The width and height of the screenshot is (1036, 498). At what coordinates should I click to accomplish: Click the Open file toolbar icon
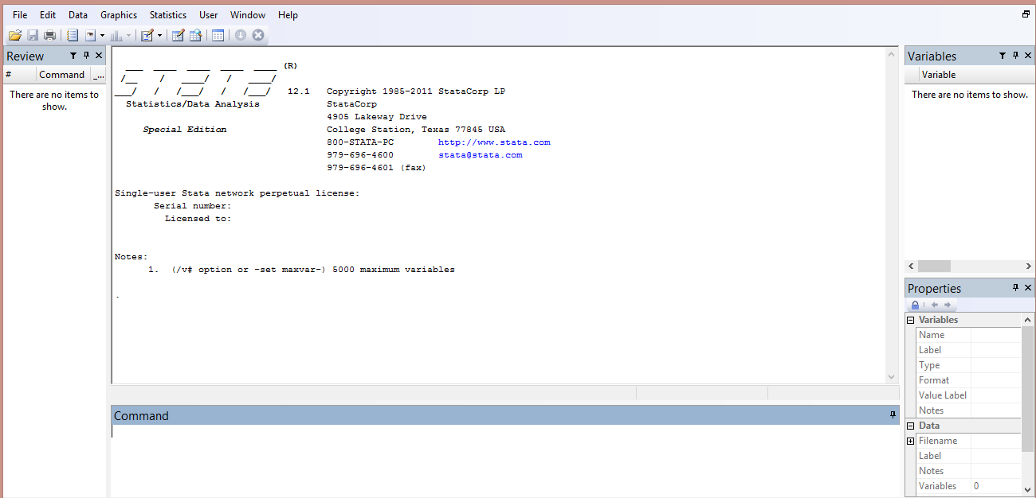[x=15, y=35]
